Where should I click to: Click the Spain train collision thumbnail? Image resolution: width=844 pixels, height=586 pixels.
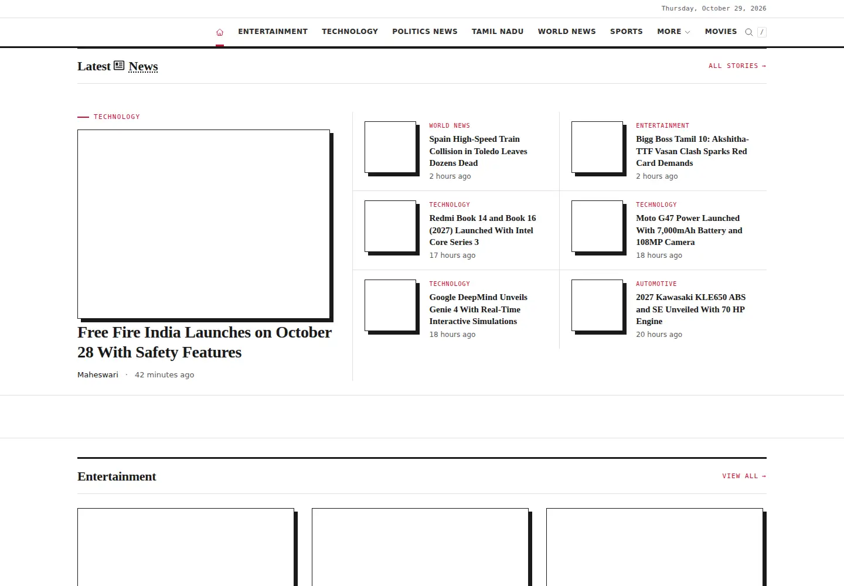point(390,147)
